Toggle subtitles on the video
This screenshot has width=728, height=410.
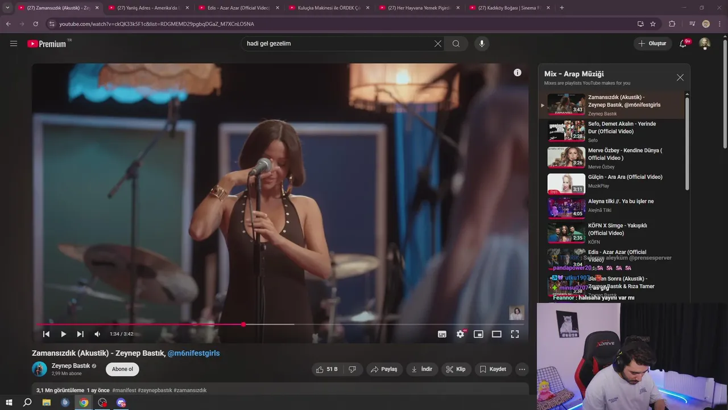pyautogui.click(x=442, y=334)
